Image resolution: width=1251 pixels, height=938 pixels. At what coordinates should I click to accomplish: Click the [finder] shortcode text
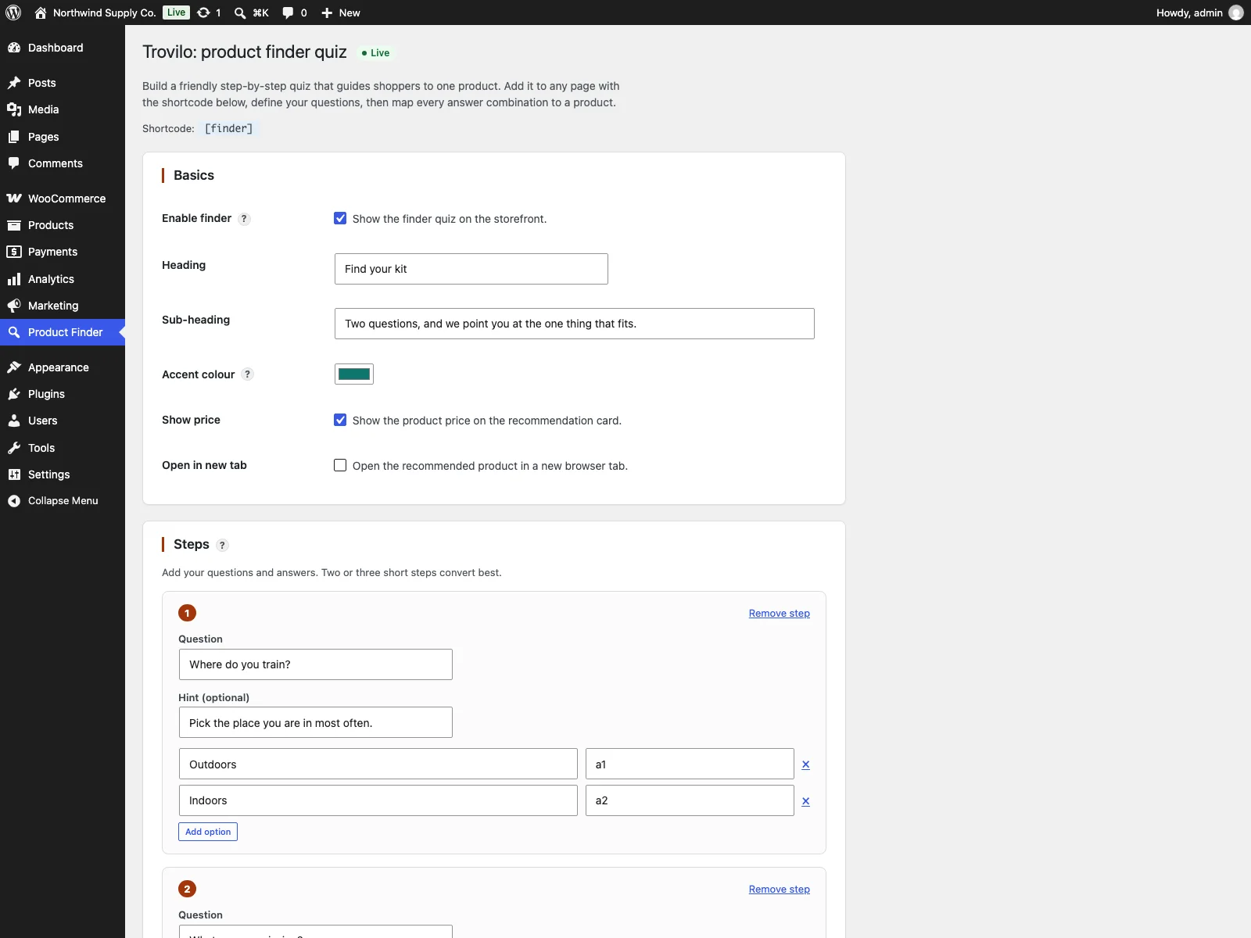[229, 128]
